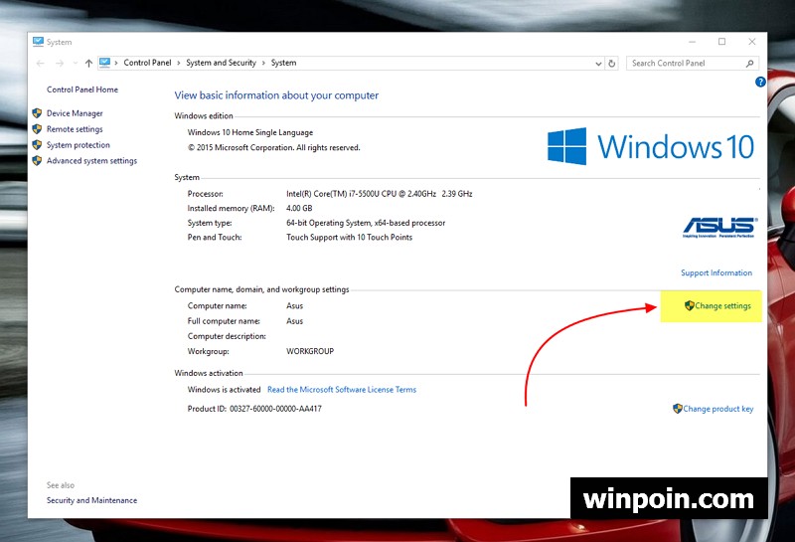Screen dimensions: 795x542
Task: Click the Windows is activated text
Action: click(x=224, y=389)
